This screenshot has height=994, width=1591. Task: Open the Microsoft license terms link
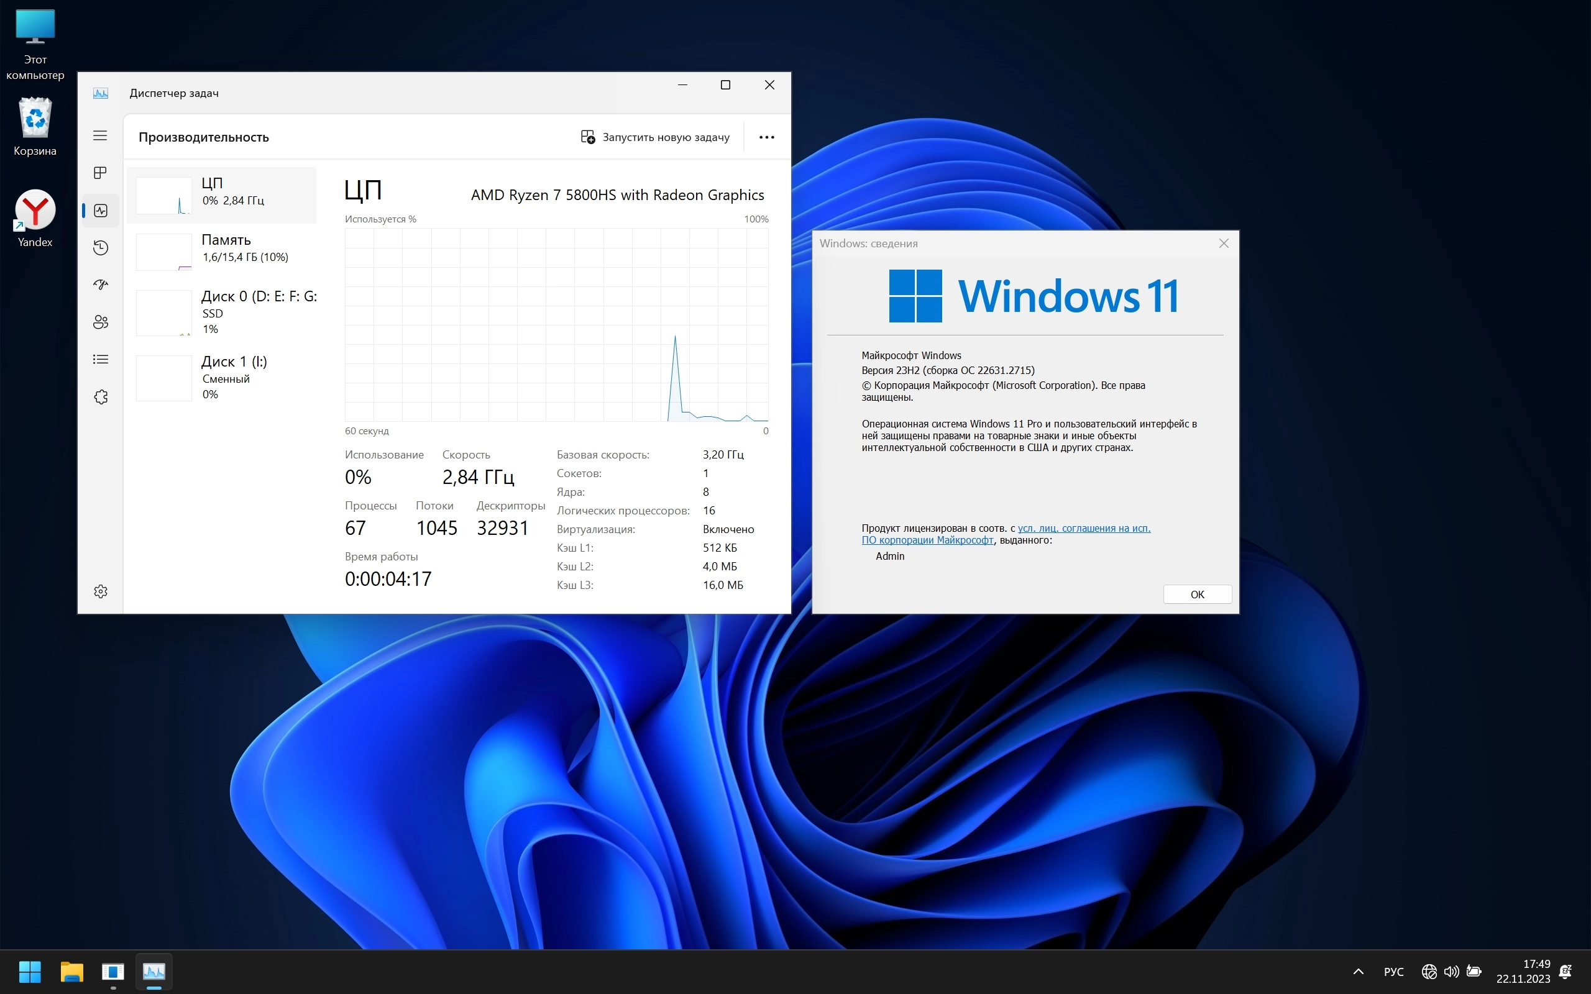coord(1083,529)
